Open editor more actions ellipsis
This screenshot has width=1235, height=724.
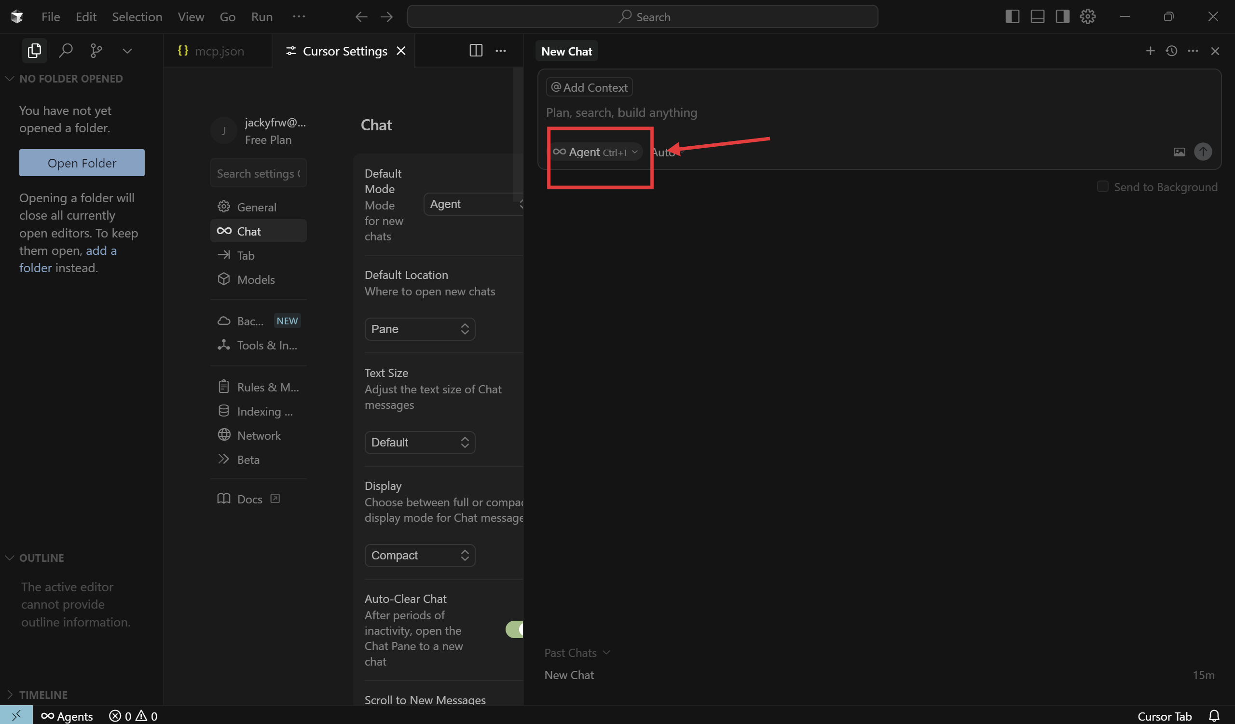click(x=500, y=51)
